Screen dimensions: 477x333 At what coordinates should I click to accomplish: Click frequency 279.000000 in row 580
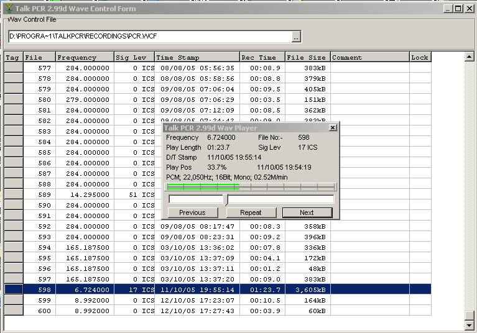pyautogui.click(x=85, y=99)
